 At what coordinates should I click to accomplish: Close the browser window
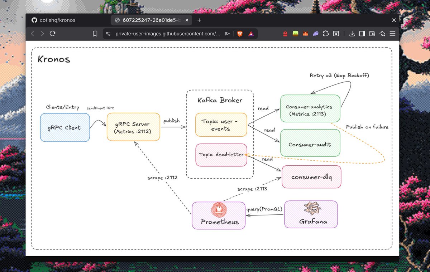click(x=394, y=20)
